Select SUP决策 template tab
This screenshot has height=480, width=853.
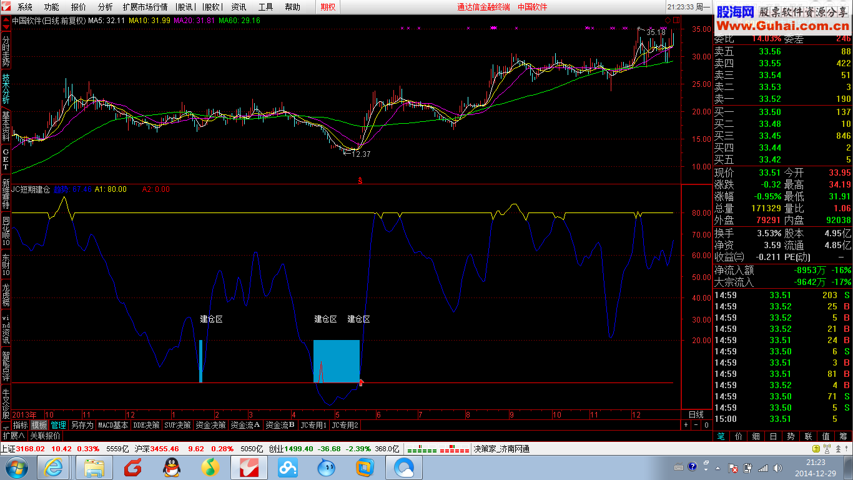tap(177, 425)
